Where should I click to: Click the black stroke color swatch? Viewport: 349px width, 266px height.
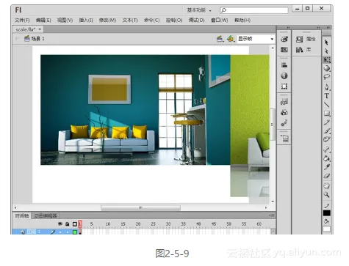click(327, 213)
